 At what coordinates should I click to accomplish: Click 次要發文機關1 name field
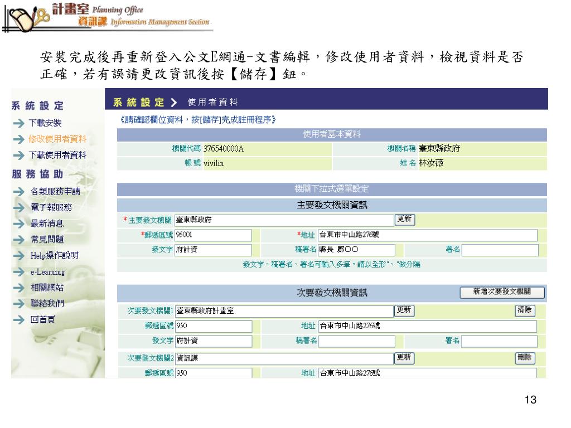[x=284, y=311]
